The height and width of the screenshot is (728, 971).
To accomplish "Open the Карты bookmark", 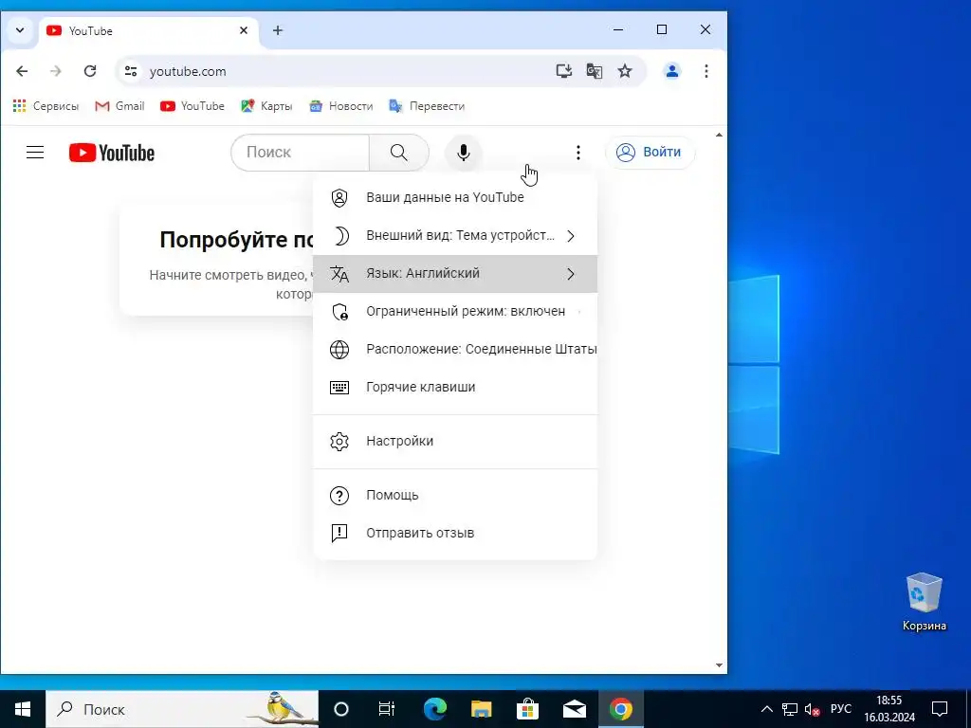I will pyautogui.click(x=266, y=106).
